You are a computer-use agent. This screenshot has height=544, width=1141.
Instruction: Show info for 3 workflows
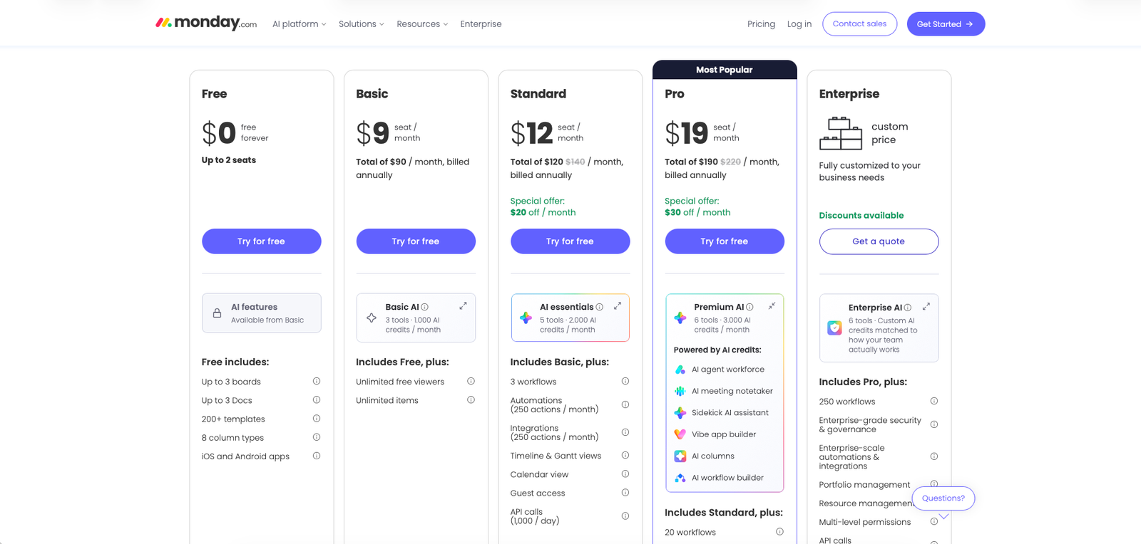[625, 381]
